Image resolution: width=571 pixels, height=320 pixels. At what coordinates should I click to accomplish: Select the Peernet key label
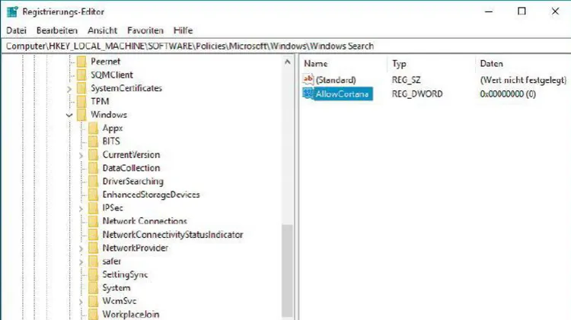point(106,62)
